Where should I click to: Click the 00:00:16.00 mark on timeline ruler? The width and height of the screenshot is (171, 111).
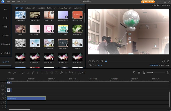click(31, 79)
